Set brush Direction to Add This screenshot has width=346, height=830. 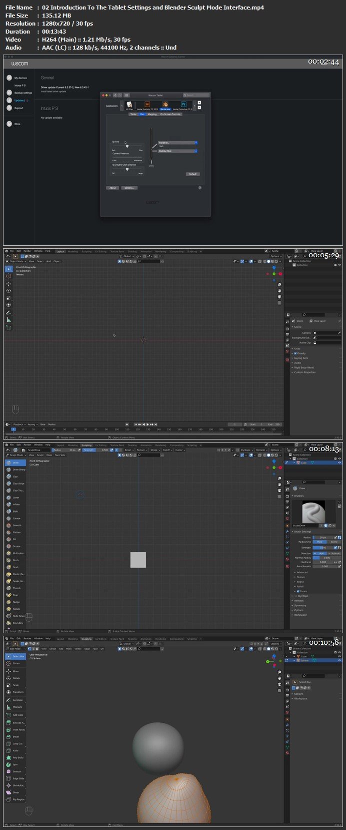click(320, 553)
